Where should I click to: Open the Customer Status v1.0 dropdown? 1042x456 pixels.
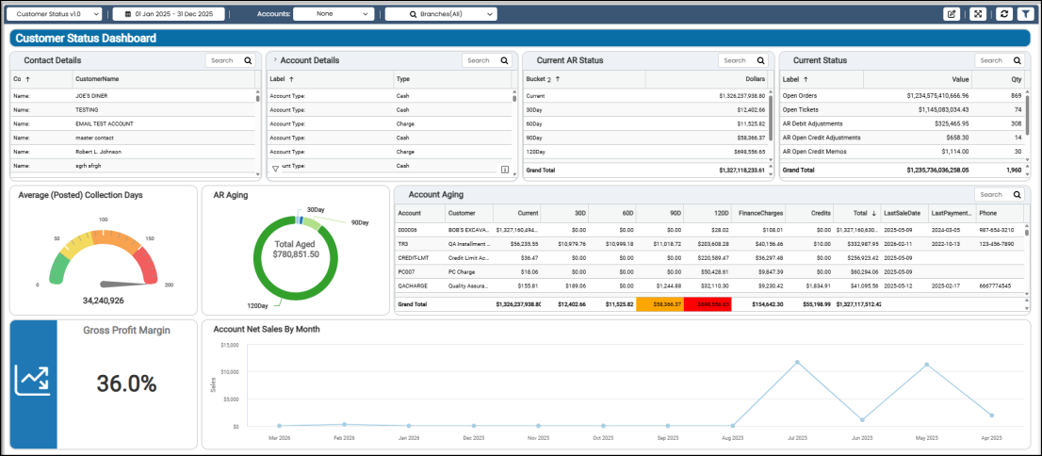(57, 14)
